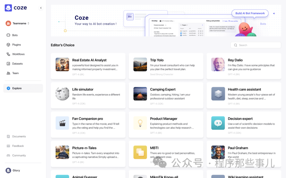Open the Real Estate AI Analyst bot thumbnail
Image resolution: width=286 pixels, height=178 pixels.
(x=62, y=65)
